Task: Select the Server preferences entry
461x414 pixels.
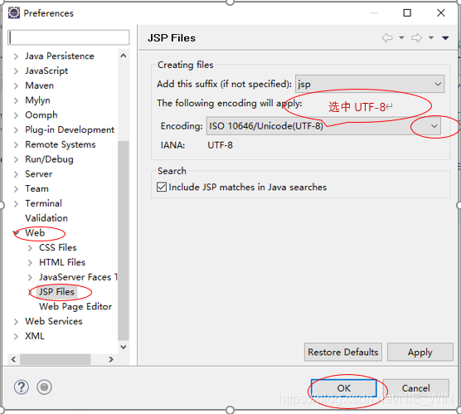Action: pos(39,174)
